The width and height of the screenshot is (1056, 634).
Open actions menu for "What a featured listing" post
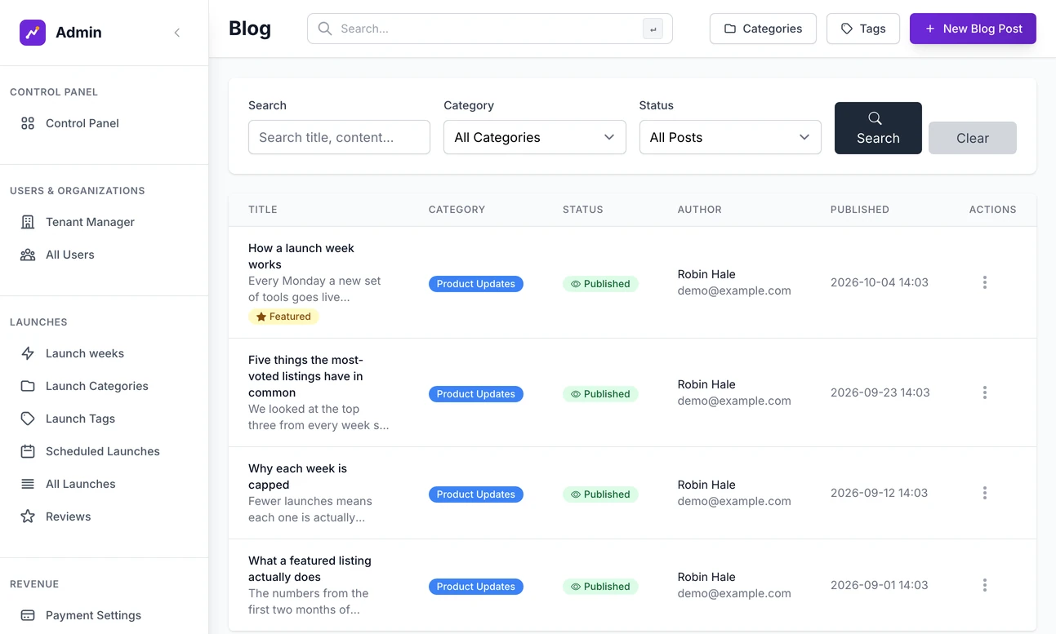click(x=985, y=585)
